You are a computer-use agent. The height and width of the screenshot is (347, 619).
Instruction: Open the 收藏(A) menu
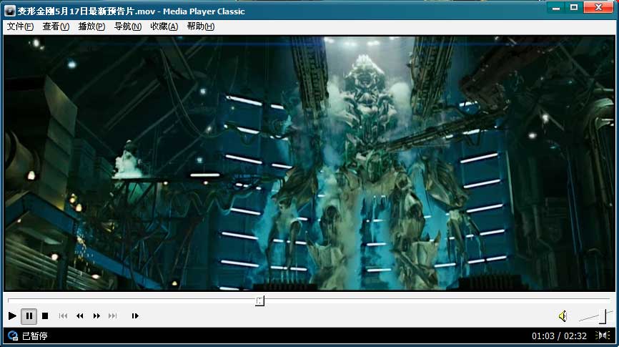[x=164, y=26]
